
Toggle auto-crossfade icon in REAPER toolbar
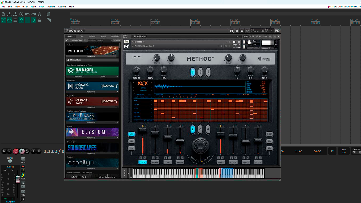pyautogui.click(x=3, y=20)
